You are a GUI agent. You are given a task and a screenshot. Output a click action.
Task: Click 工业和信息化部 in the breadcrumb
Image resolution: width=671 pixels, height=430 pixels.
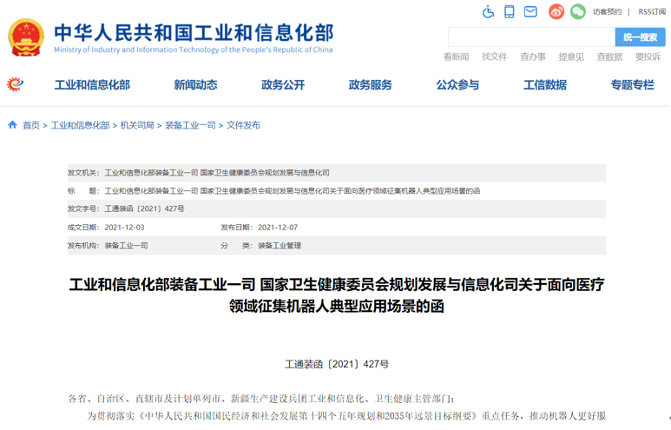point(80,125)
